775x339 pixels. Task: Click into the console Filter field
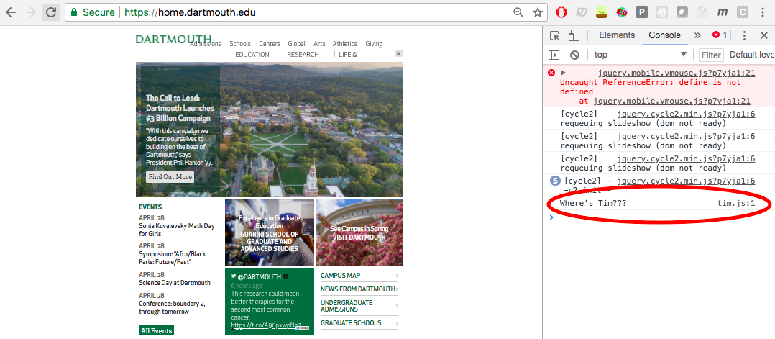[x=711, y=55]
